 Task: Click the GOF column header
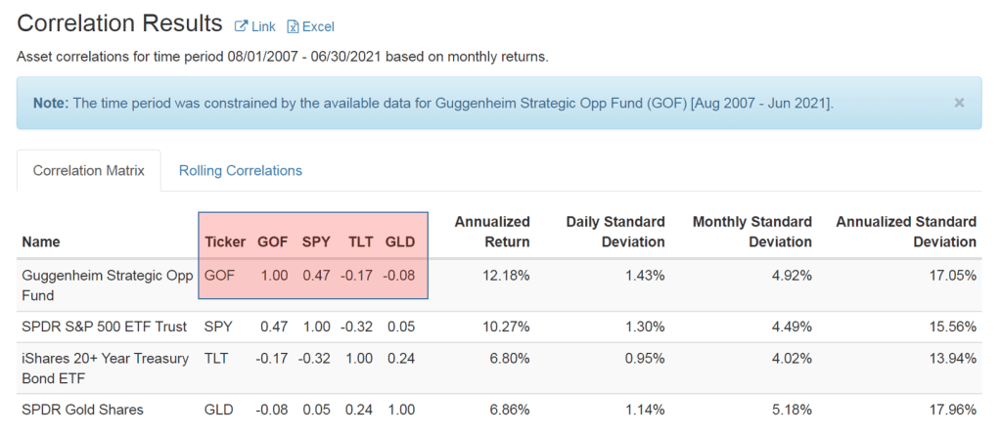click(x=272, y=241)
